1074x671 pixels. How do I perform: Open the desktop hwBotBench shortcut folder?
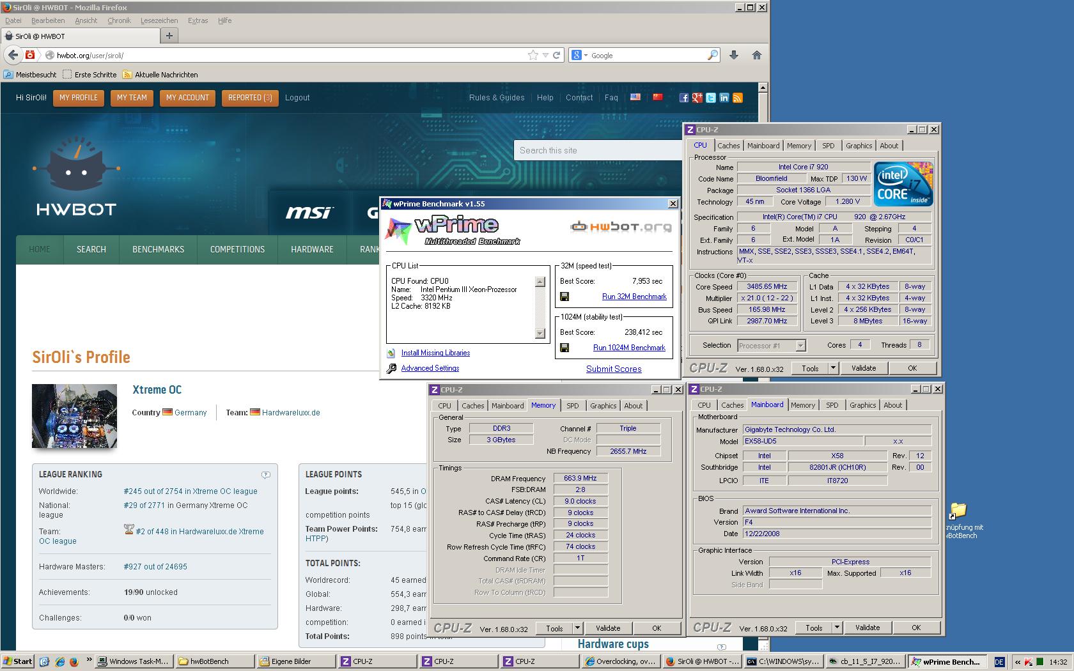958,511
